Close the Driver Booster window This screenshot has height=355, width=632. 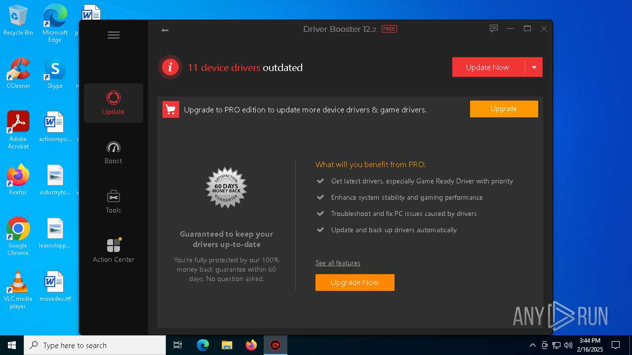(x=544, y=29)
